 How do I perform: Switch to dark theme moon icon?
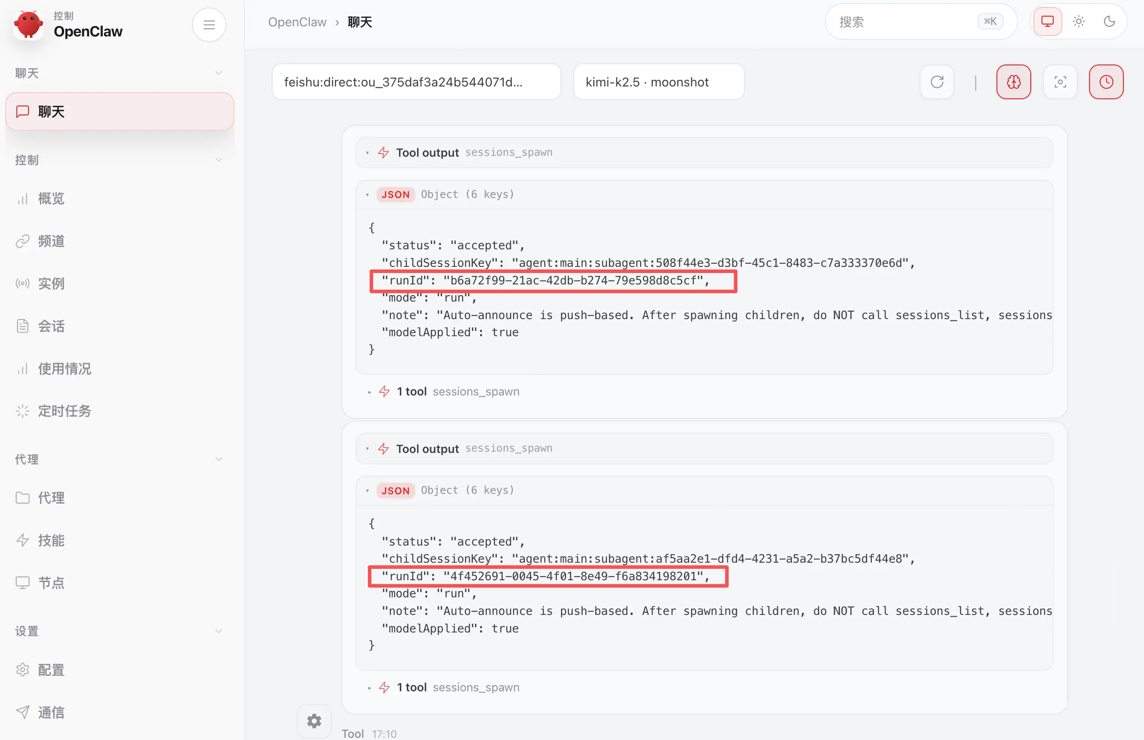[x=1109, y=22]
